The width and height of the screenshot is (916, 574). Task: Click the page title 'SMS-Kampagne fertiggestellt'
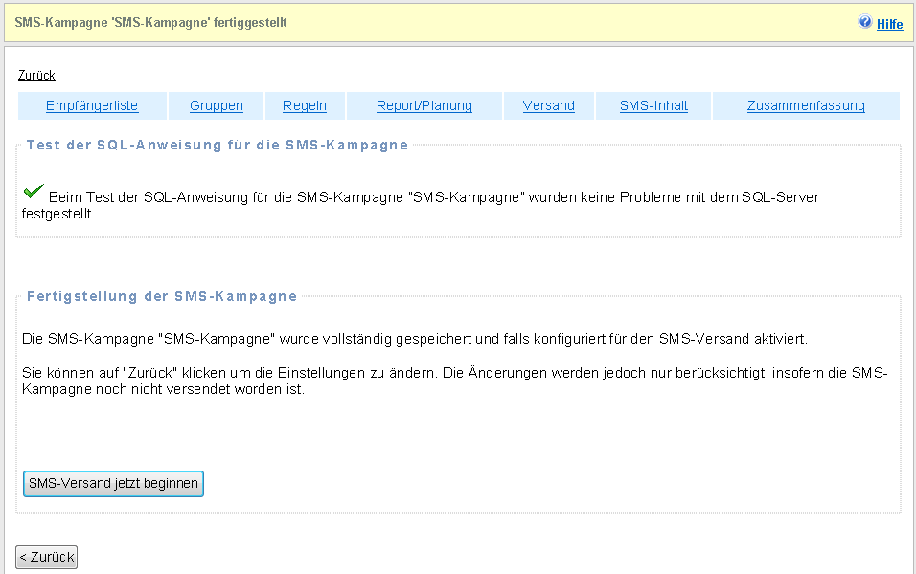pos(150,22)
